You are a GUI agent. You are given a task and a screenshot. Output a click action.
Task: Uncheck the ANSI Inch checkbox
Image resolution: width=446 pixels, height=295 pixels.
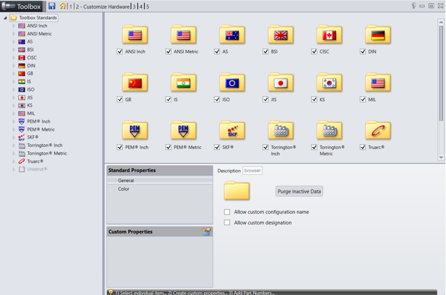click(120, 51)
